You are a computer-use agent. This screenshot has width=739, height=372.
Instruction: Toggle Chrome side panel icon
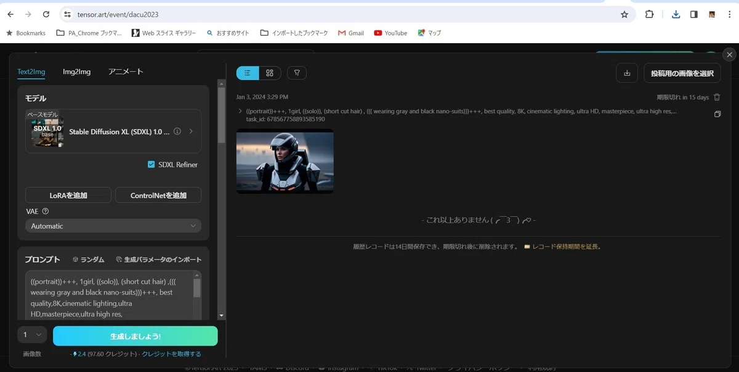click(x=693, y=14)
